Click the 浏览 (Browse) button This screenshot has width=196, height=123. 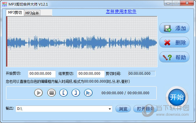(x=123, y=109)
